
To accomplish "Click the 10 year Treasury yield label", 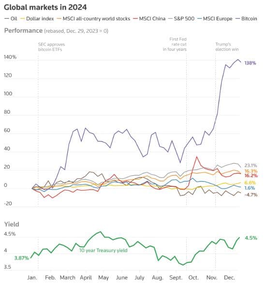I will pyautogui.click(x=104, y=250).
